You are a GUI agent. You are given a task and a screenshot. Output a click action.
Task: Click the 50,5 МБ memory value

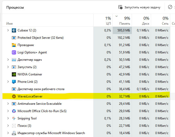125,60
